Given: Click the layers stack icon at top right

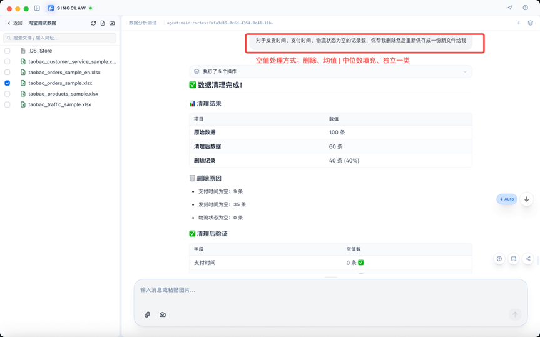Looking at the screenshot, I should [x=530, y=23].
